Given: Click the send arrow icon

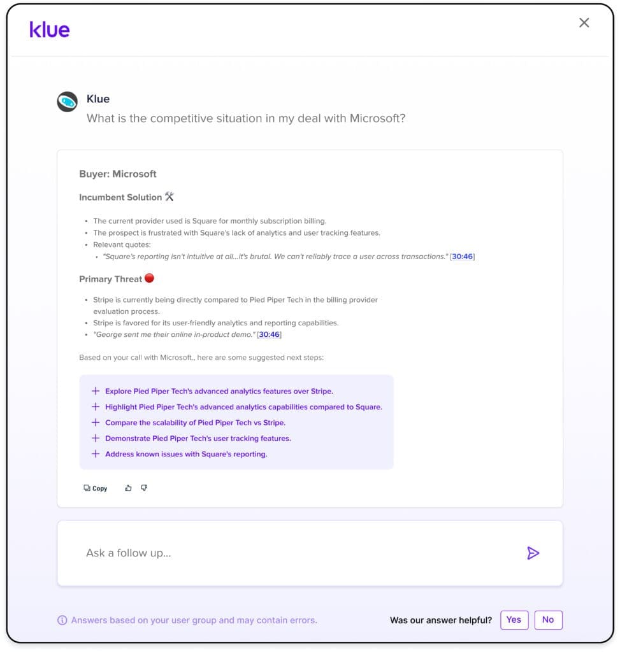Looking at the screenshot, I should [x=533, y=553].
